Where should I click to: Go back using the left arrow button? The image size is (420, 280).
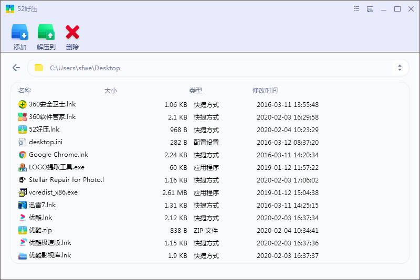coord(16,68)
